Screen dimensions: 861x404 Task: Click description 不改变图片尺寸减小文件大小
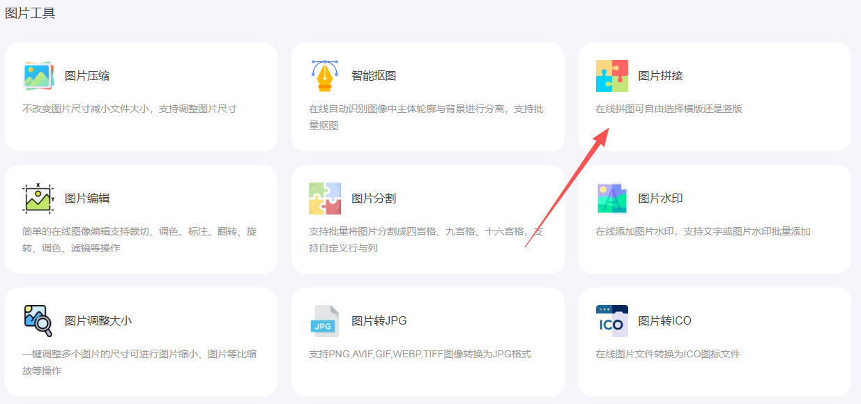click(86, 109)
